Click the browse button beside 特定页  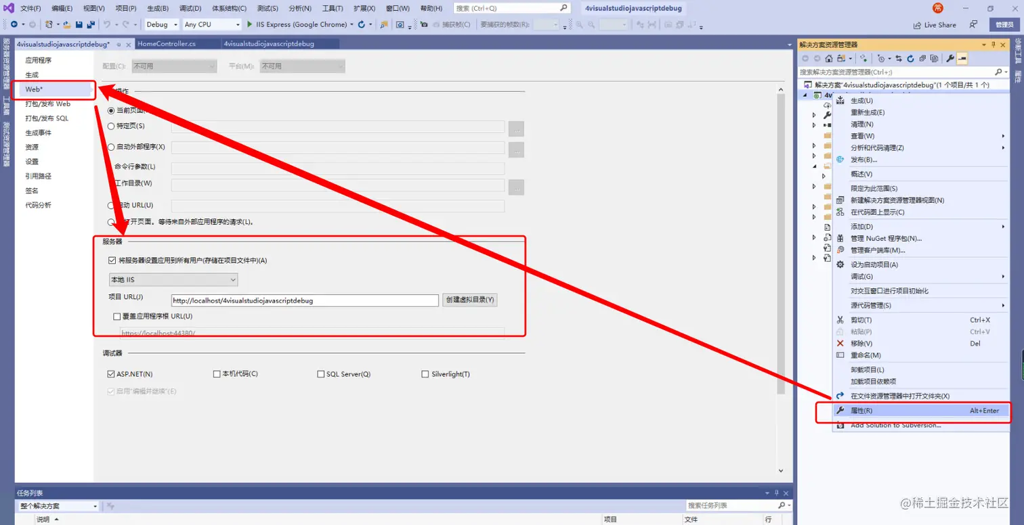[x=517, y=129]
